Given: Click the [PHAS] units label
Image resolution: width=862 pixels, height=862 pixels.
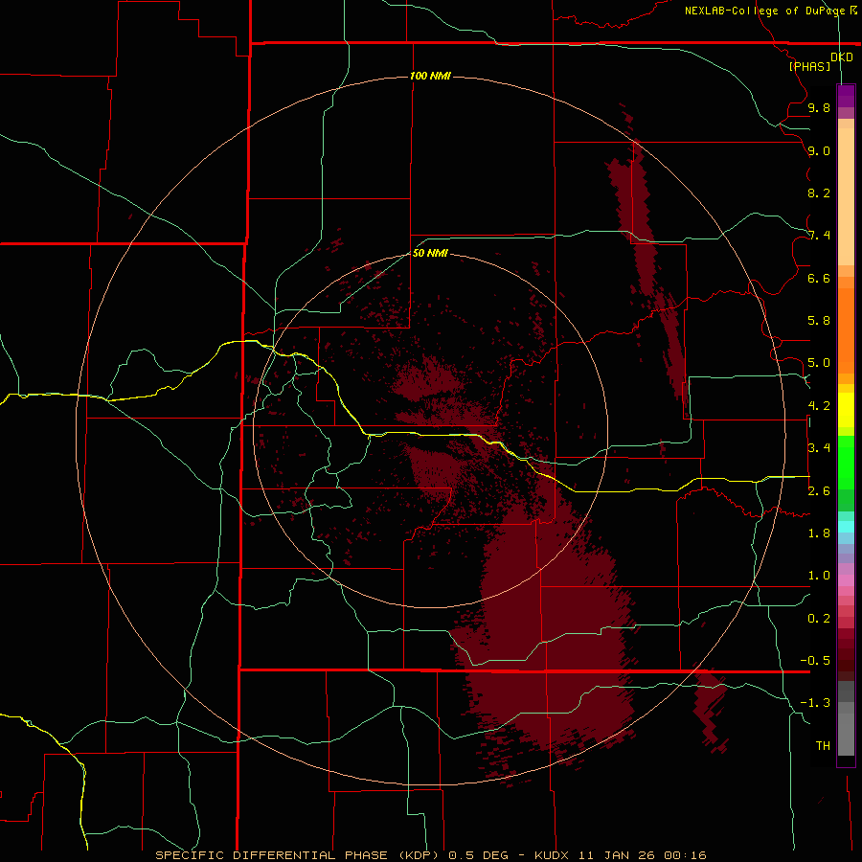Looking at the screenshot, I should [809, 66].
